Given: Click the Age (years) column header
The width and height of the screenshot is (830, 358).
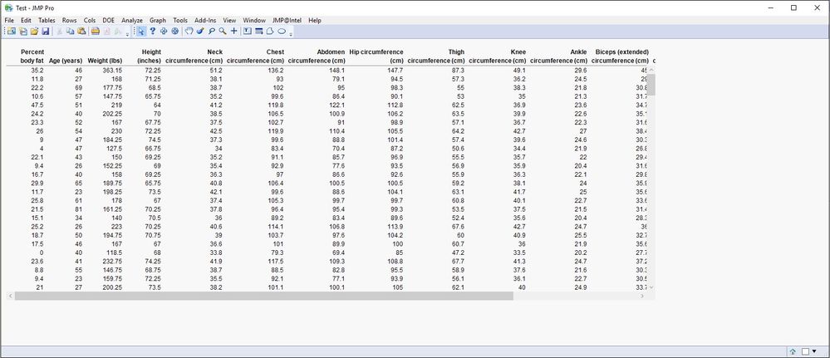Looking at the screenshot, I should (66, 61).
